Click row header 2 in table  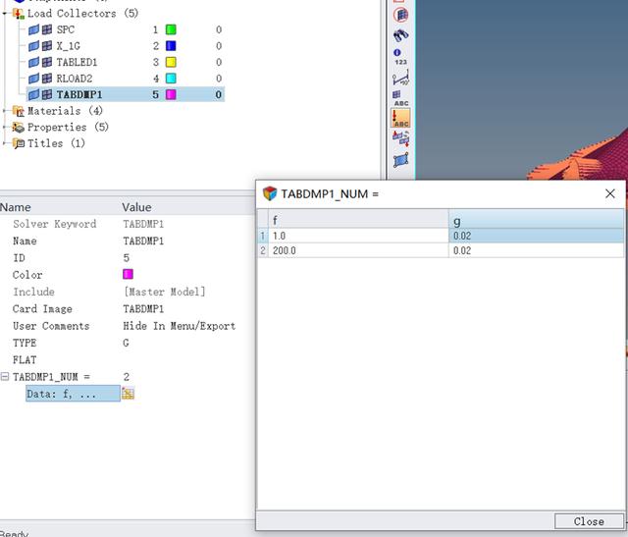pyautogui.click(x=263, y=250)
